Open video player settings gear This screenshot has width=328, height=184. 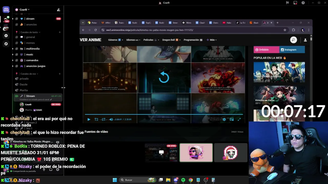(x=224, y=119)
